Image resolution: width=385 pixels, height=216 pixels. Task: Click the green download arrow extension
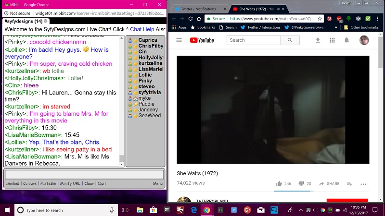point(348,19)
